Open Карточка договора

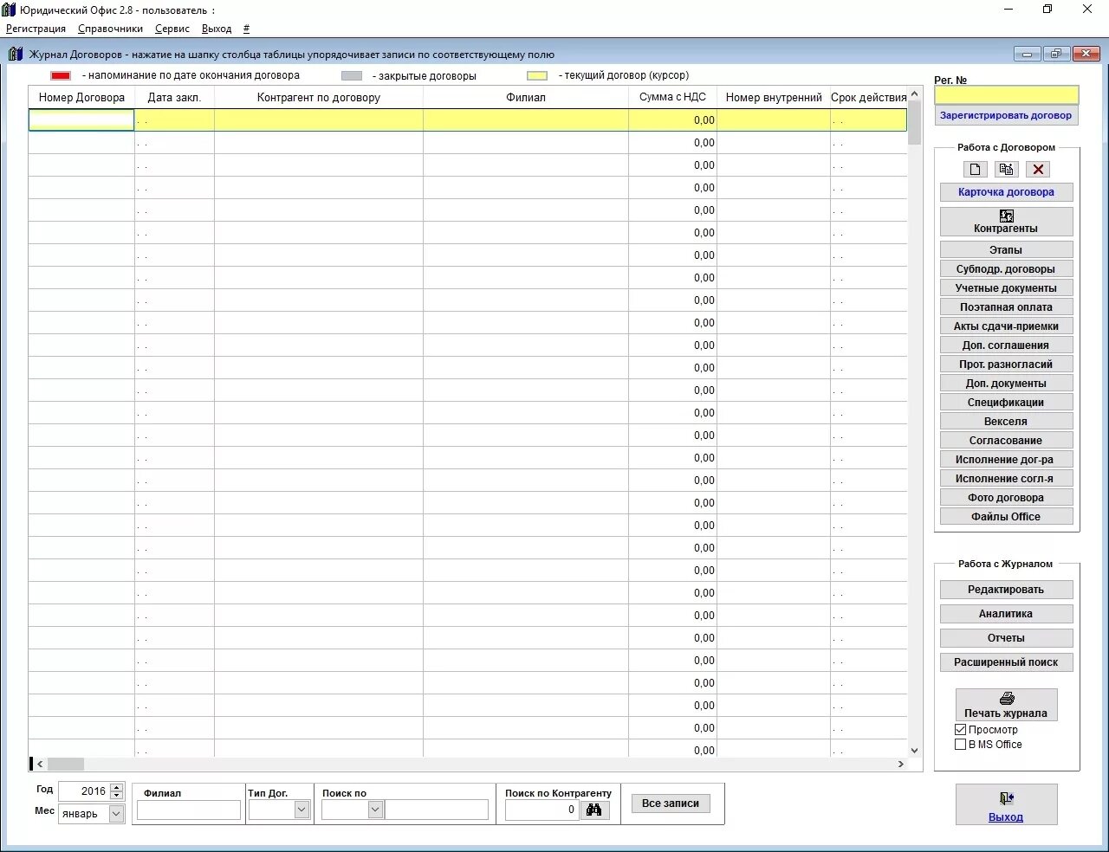1006,192
